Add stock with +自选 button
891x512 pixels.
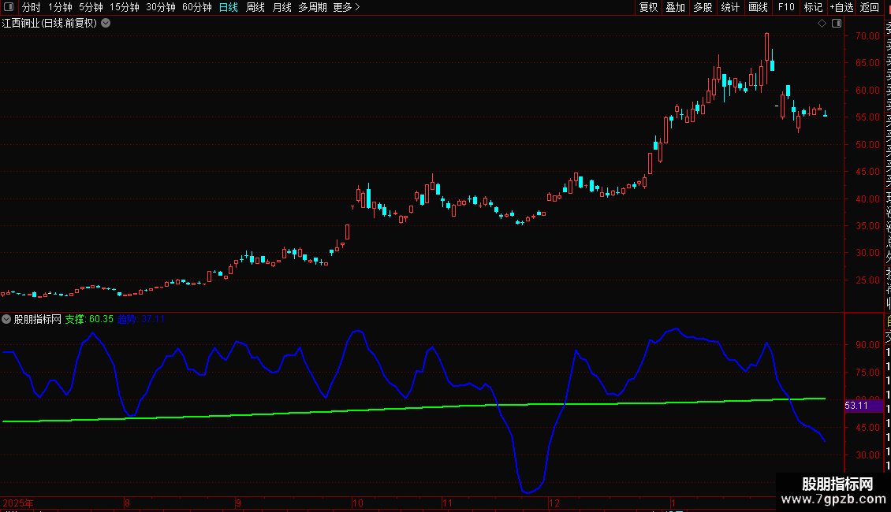coord(841,7)
